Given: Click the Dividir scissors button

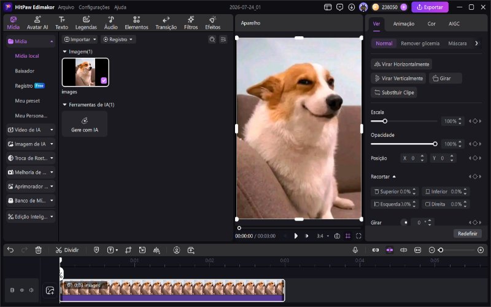Looking at the screenshot, I should tap(67, 250).
